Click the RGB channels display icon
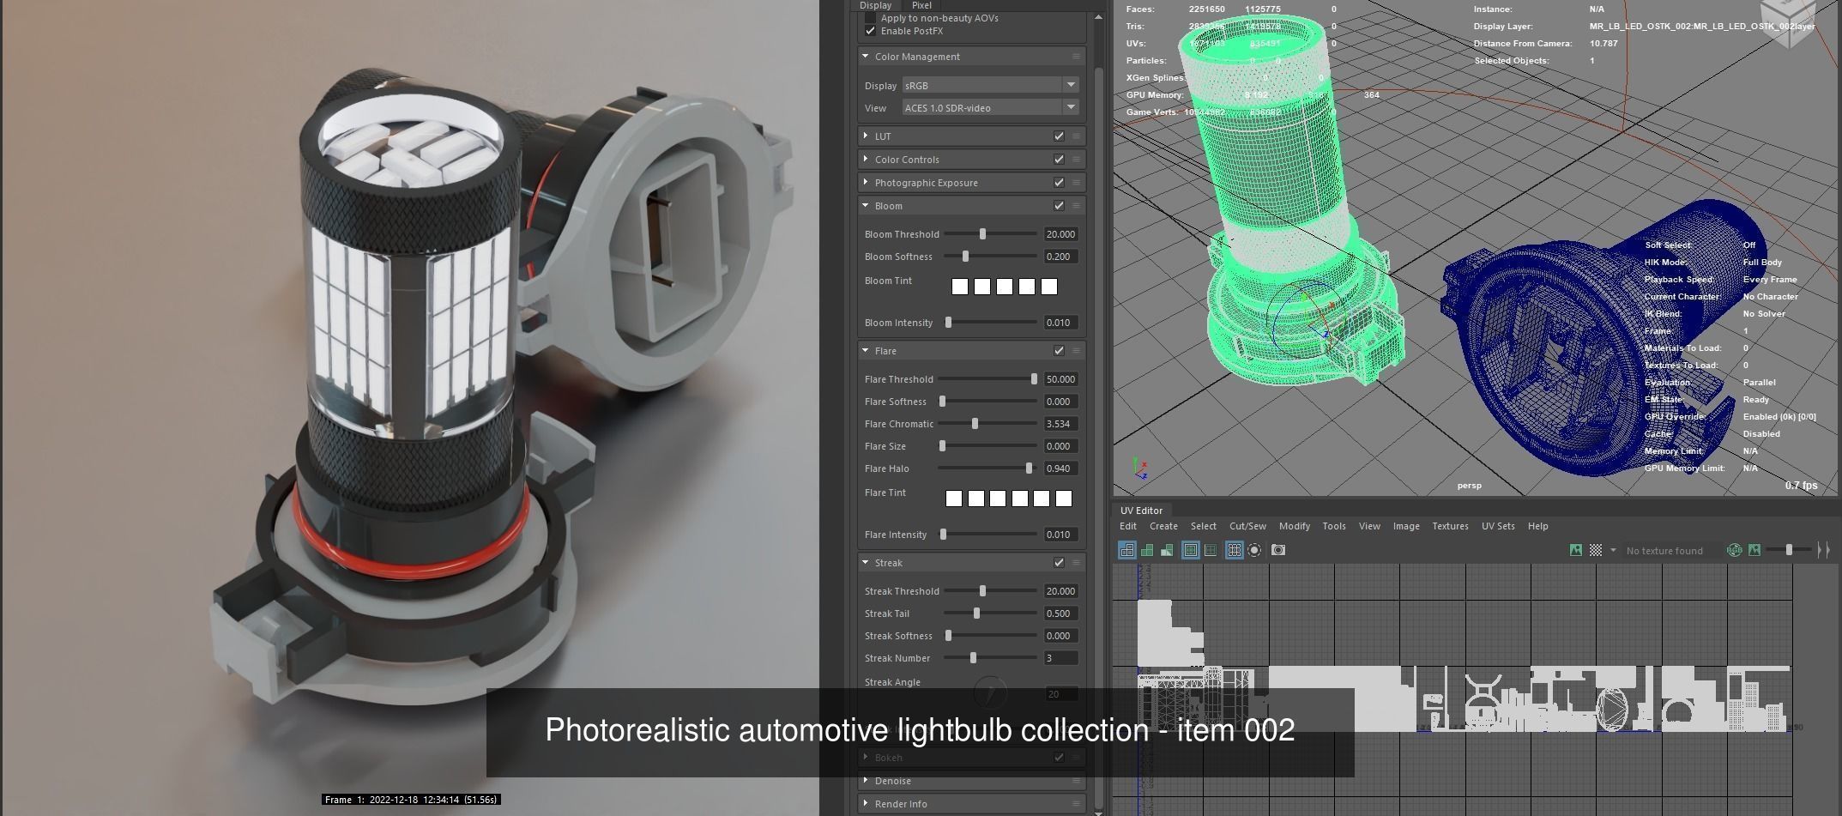This screenshot has height=816, width=1842. pos(1734,550)
